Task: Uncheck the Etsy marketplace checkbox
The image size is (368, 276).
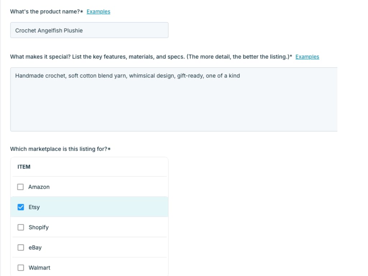Action: [x=20, y=207]
